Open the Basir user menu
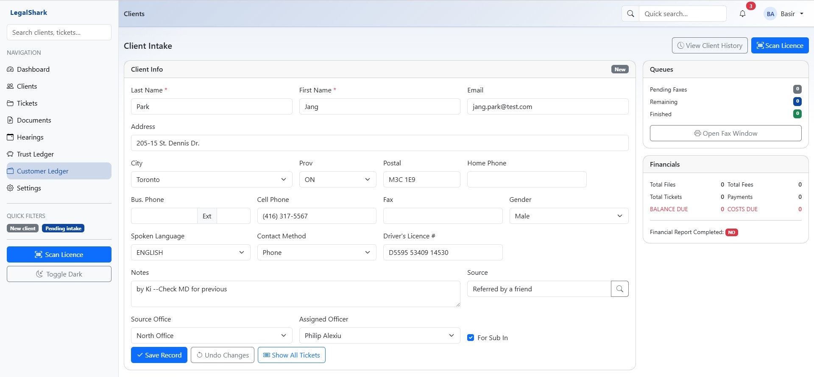This screenshot has width=814, height=377. (784, 14)
